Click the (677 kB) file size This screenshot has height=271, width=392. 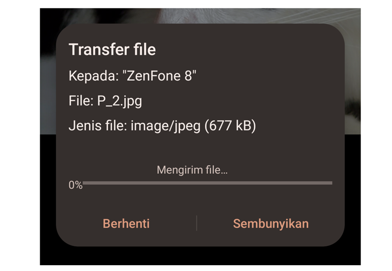point(230,127)
